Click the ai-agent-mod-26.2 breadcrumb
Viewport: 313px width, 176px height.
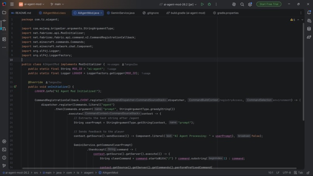16,173
